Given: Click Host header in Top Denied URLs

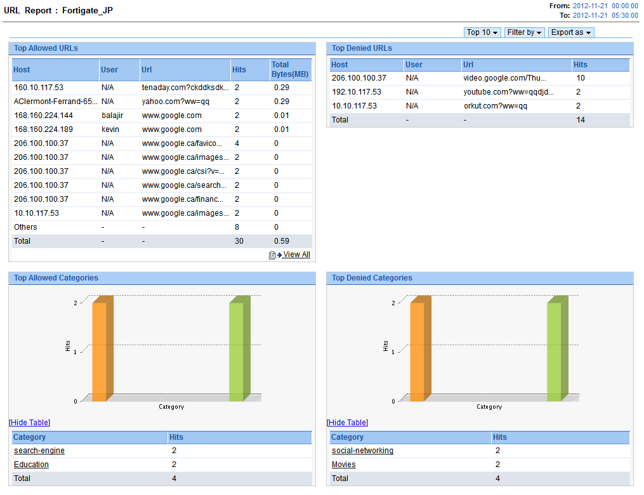Looking at the screenshot, I should coord(339,65).
